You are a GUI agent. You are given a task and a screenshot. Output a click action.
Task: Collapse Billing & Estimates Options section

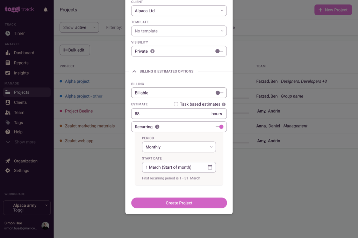[x=134, y=71]
